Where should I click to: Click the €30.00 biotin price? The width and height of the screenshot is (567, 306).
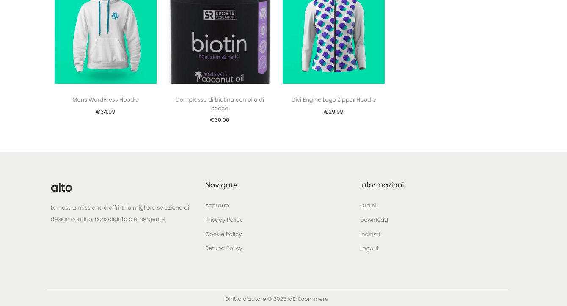point(220,120)
